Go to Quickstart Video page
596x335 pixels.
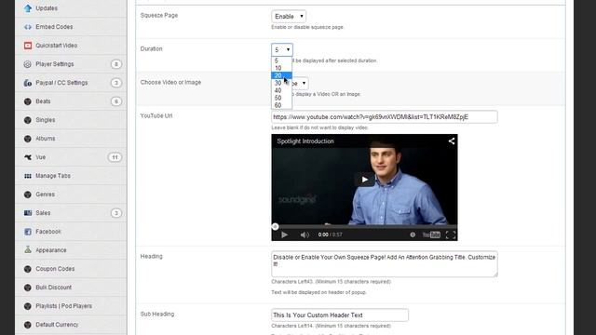(x=57, y=46)
